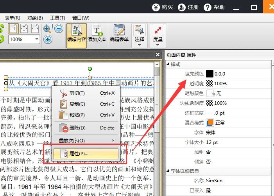
Task: Click the green rotation handle of the text box
Action: tap(90, 69)
